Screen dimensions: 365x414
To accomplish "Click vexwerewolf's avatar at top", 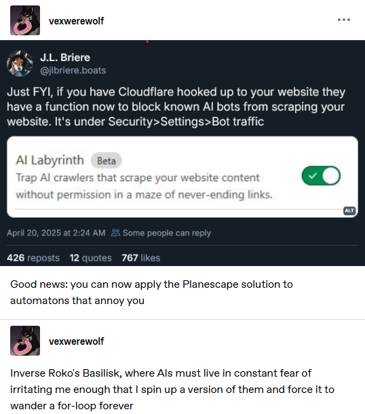I will tap(25, 20).
